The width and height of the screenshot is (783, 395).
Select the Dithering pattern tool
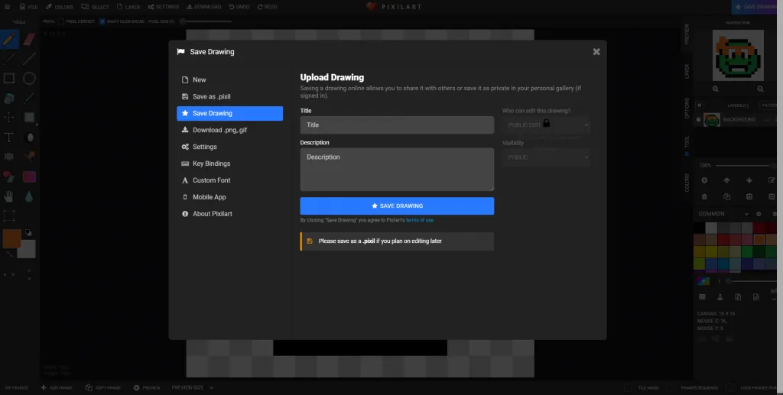[9, 157]
